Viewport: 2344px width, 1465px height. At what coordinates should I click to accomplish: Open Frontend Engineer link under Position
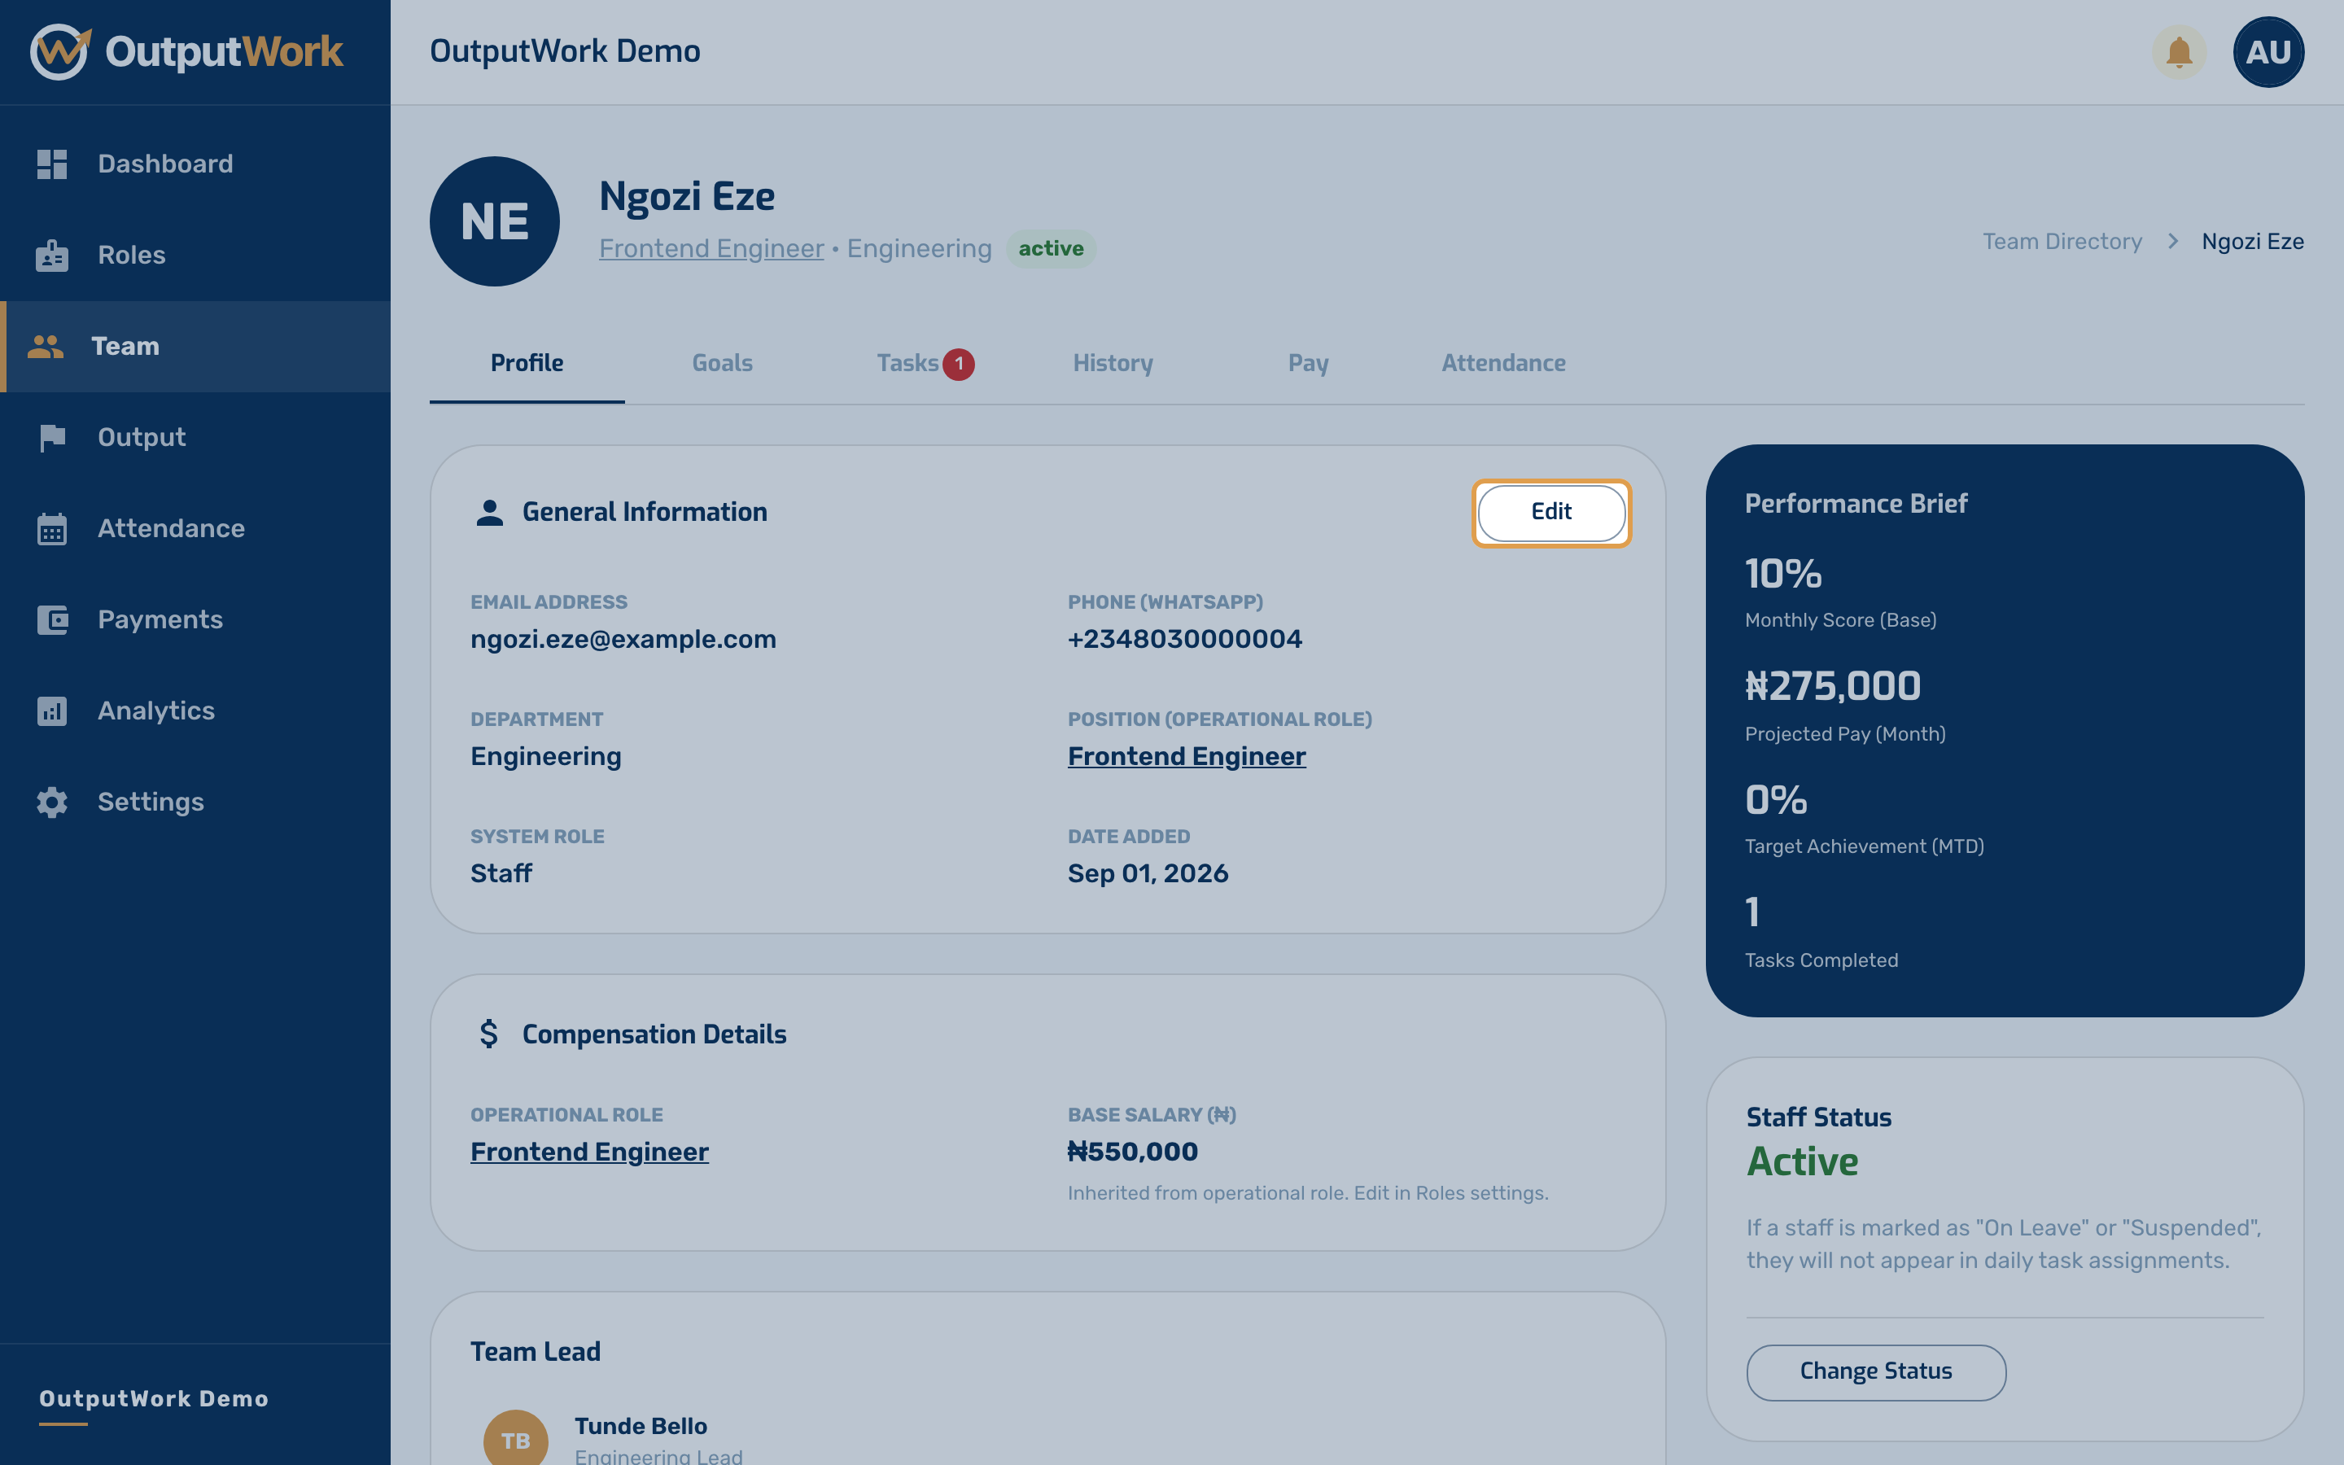1187,757
